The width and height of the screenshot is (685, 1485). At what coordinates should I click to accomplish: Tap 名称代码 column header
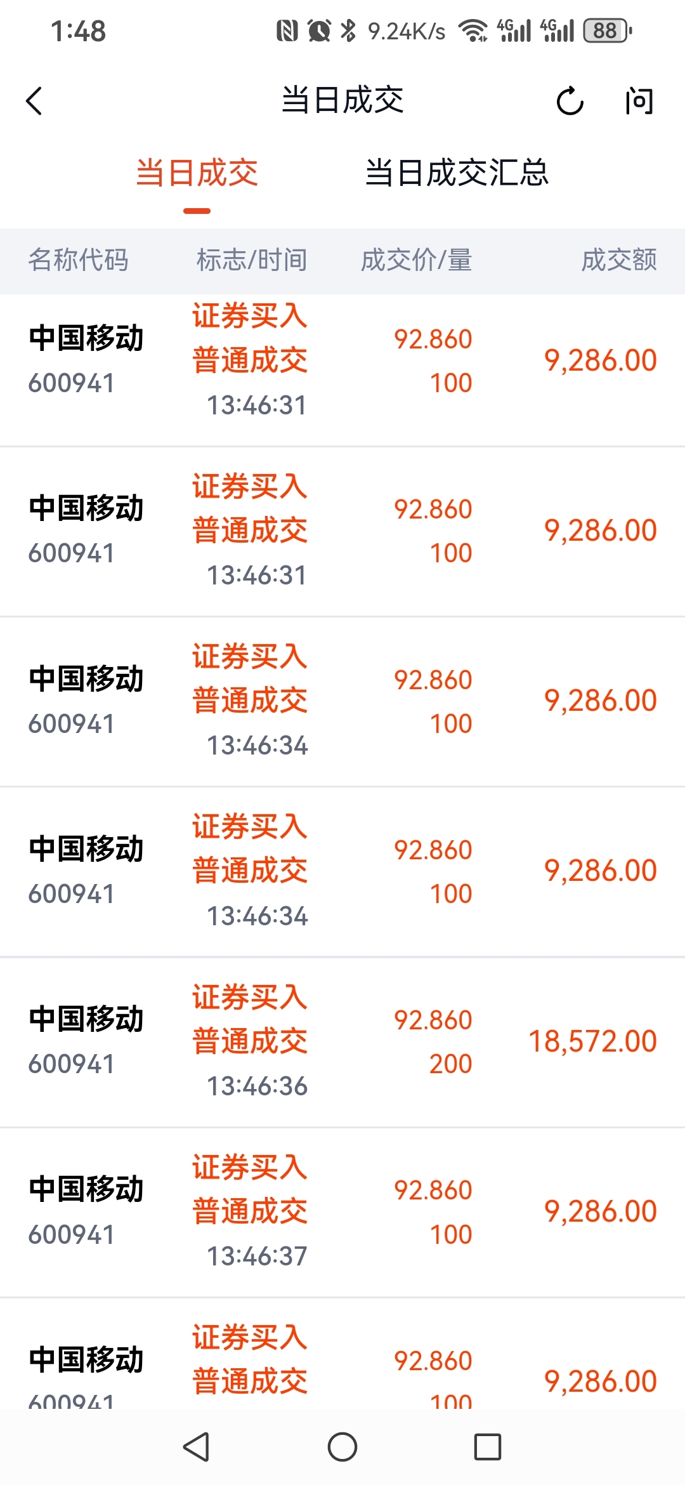coord(79,260)
